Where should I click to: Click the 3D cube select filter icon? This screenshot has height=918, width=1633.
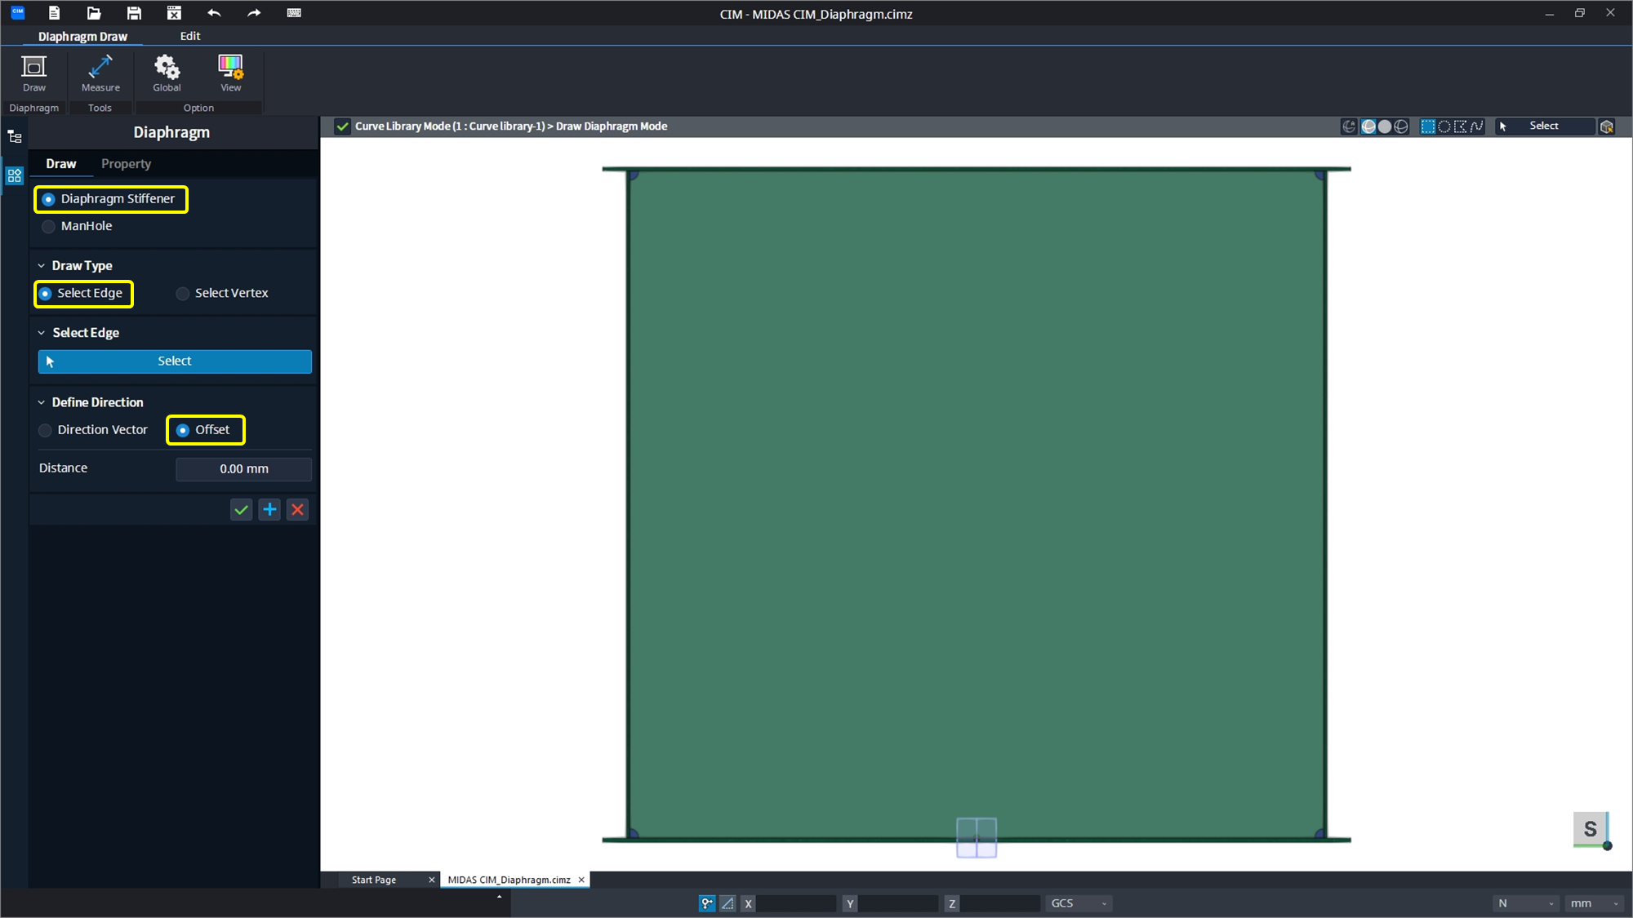point(1607,126)
